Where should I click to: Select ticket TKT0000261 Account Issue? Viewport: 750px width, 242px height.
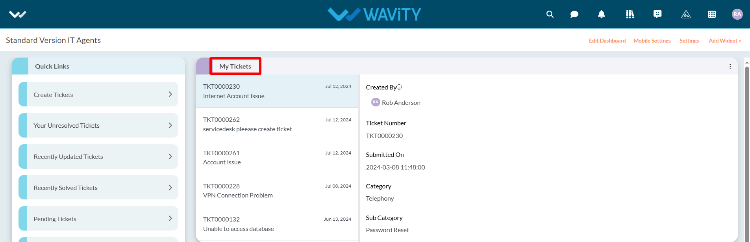click(277, 157)
